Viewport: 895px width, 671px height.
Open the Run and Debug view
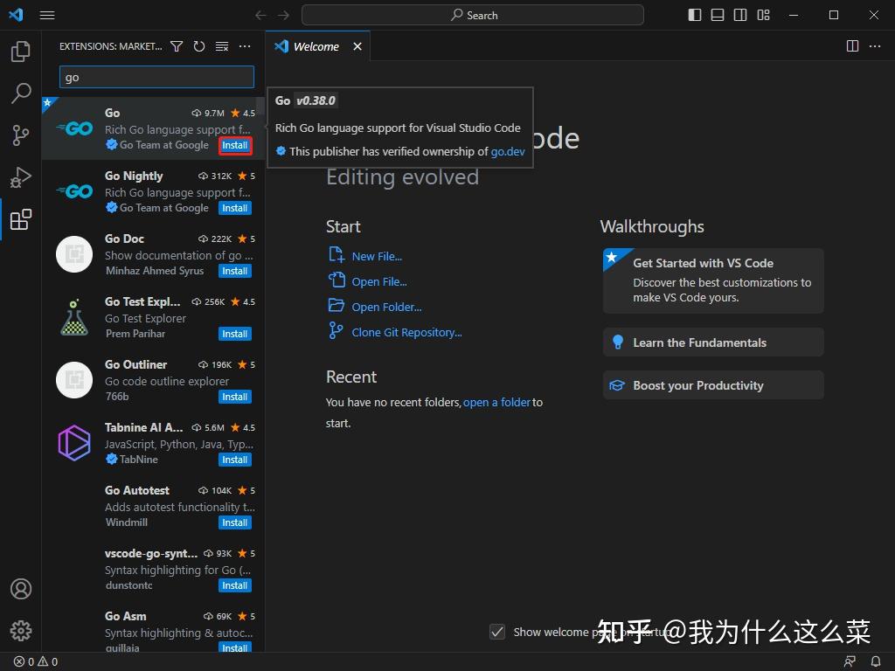pos(21,177)
